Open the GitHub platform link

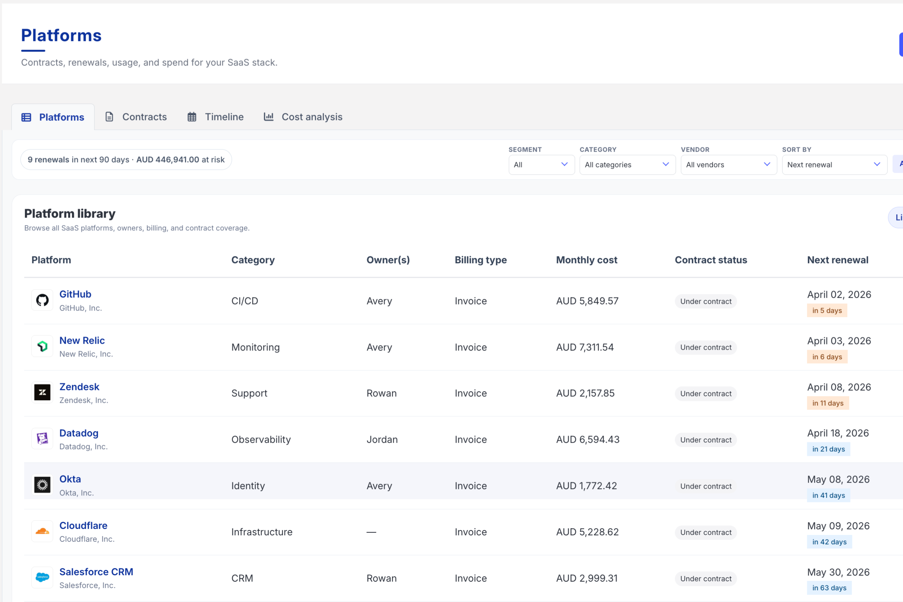(75, 294)
